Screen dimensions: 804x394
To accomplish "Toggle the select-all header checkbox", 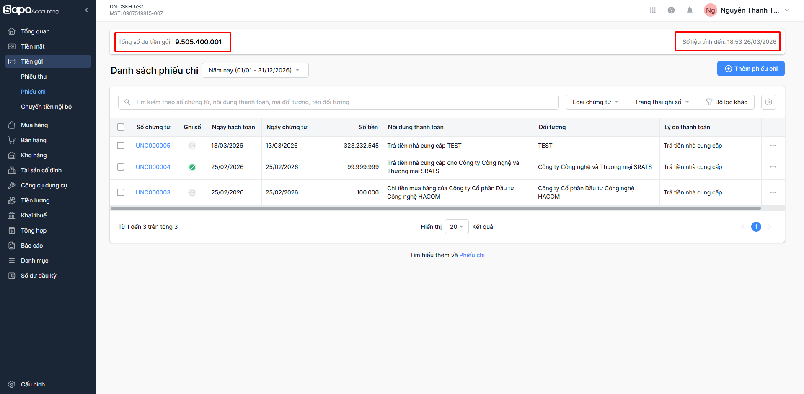I will tap(121, 127).
